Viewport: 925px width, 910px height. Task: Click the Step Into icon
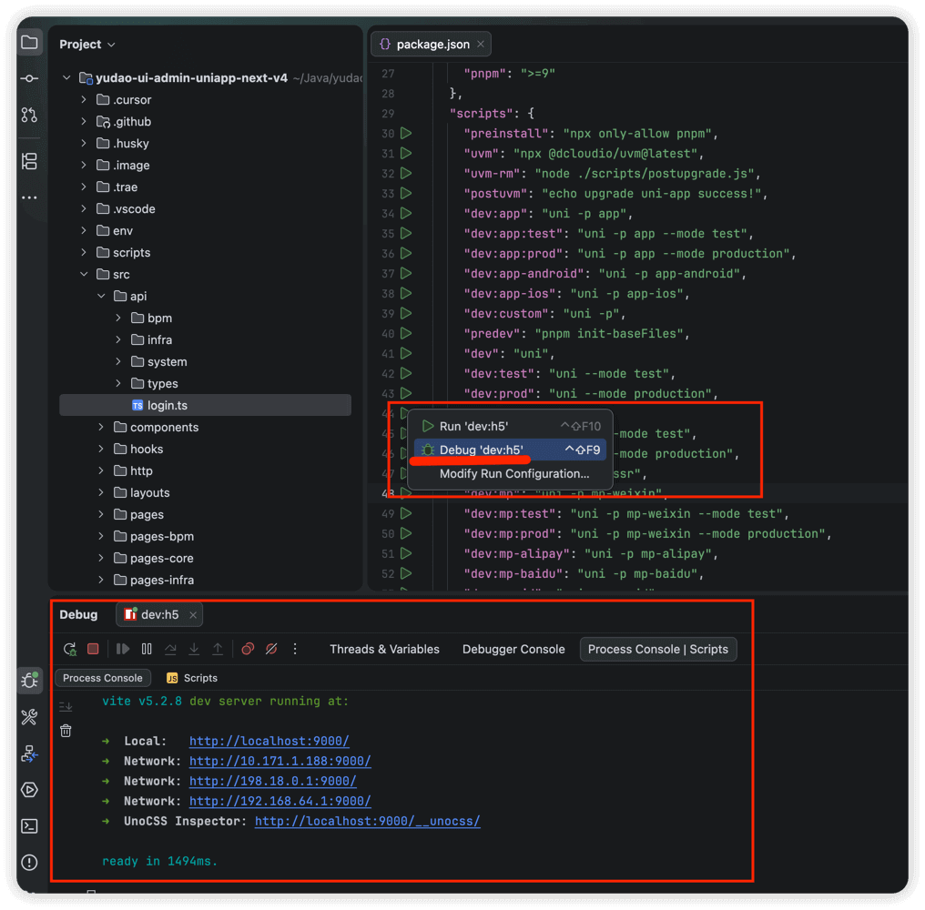193,648
